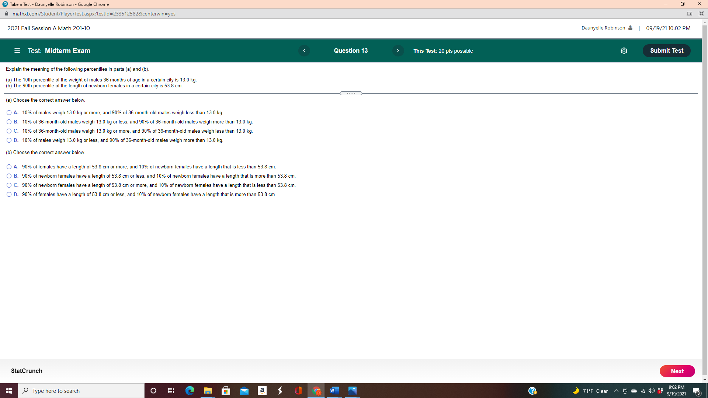The width and height of the screenshot is (708, 398).
Task: Select answer A for part (a)
Action: [x=8, y=112]
